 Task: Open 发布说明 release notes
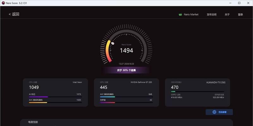coord(212,14)
